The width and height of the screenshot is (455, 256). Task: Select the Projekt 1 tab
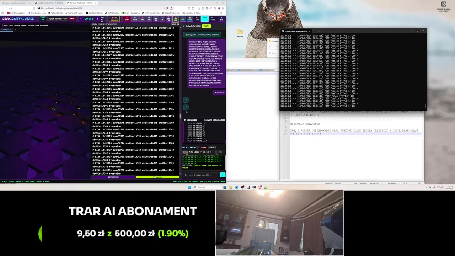(x=7, y=30)
